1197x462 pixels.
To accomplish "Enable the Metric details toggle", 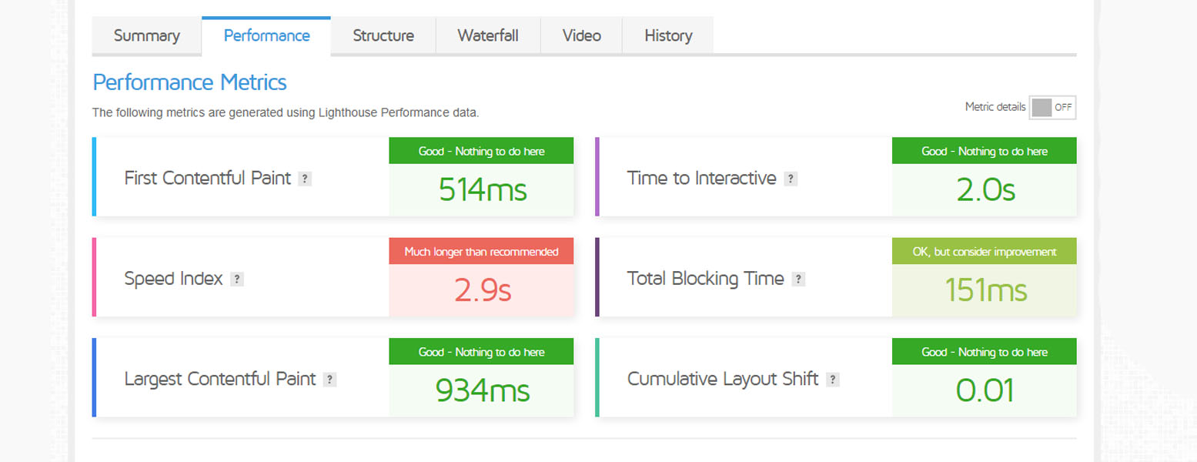I will point(1052,107).
